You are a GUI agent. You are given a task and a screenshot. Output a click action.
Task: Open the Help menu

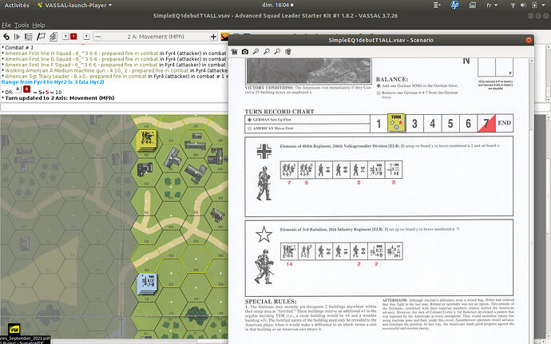coord(38,26)
